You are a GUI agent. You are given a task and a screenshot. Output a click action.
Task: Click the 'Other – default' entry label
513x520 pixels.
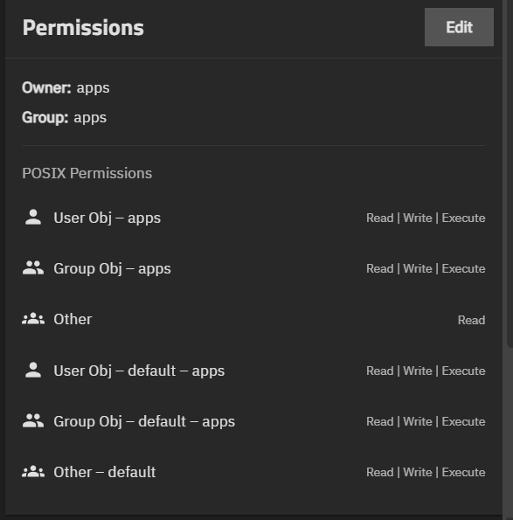pyautogui.click(x=105, y=472)
